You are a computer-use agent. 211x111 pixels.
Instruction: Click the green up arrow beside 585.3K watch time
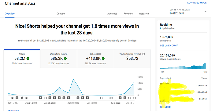pos(65,59)
